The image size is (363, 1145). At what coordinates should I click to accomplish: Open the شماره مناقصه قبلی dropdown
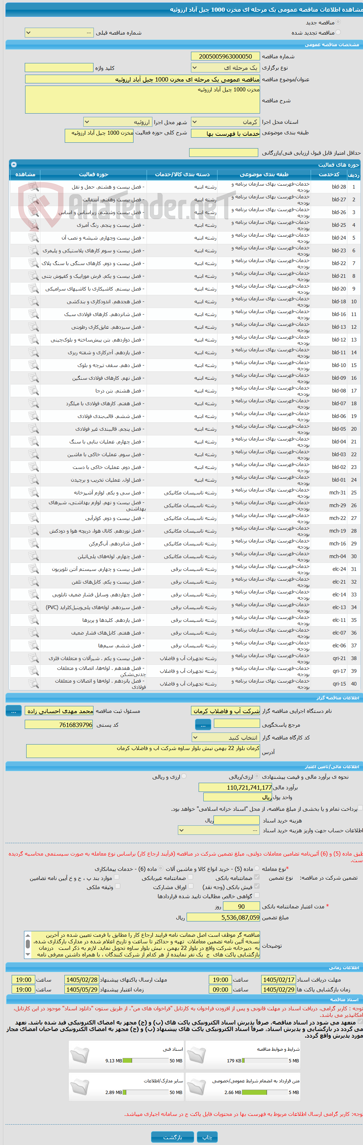tap(59, 33)
